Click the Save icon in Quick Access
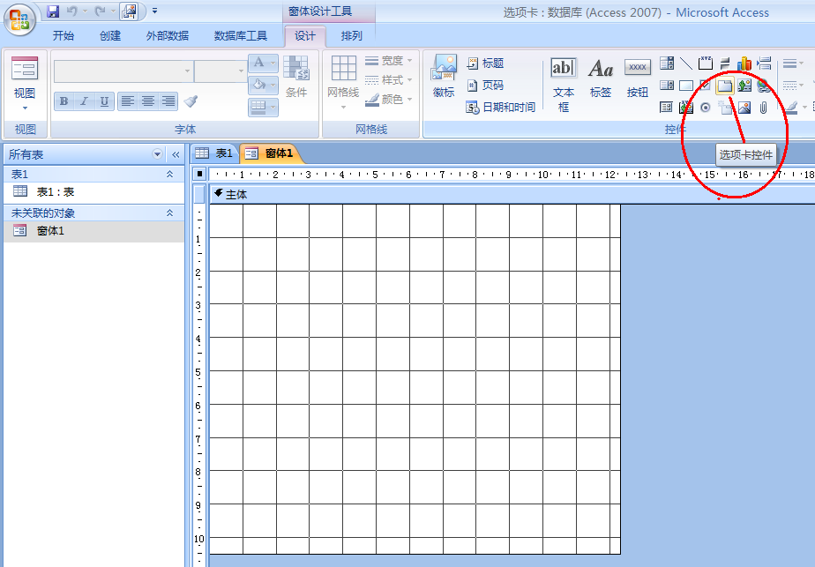Screen dimensions: 815x567 [x=53, y=11]
